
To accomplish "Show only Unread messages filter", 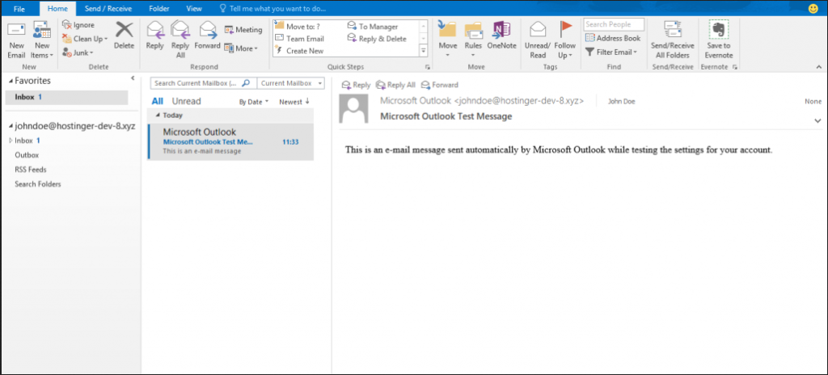I will click(x=186, y=102).
